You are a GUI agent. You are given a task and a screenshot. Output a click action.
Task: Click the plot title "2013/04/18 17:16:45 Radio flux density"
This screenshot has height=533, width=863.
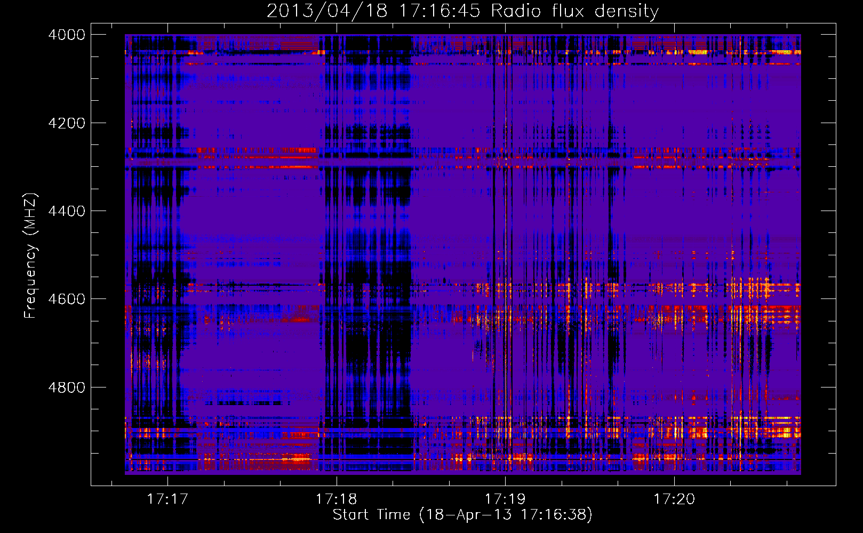pos(462,11)
